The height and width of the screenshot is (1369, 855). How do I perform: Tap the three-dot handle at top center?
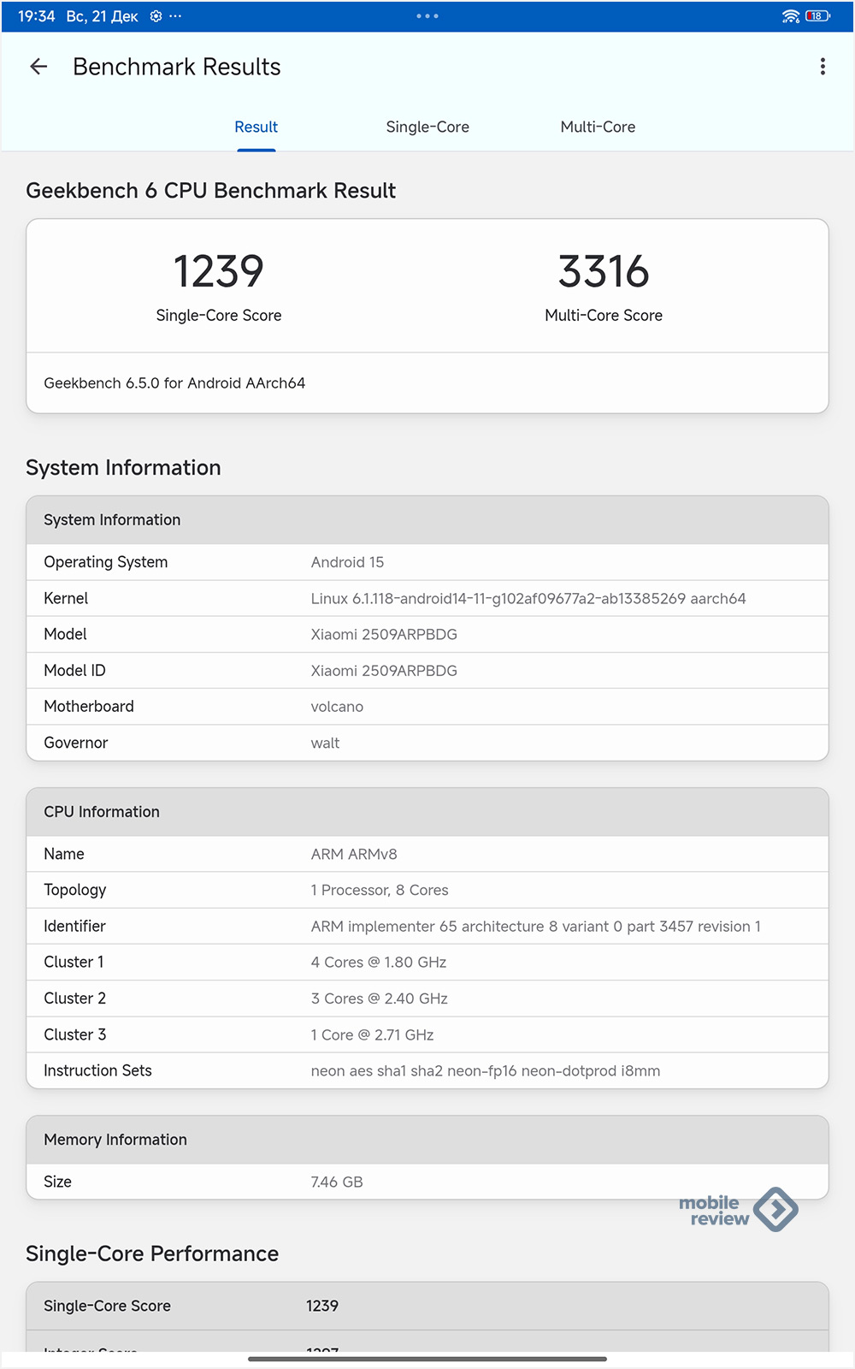pos(427,16)
